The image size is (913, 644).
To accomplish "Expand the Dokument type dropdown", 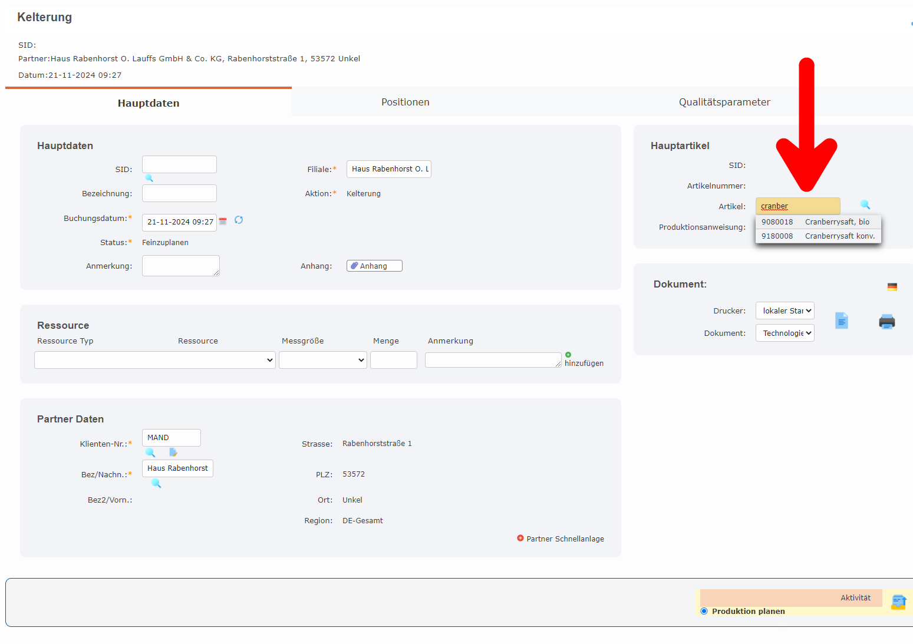I will point(785,333).
